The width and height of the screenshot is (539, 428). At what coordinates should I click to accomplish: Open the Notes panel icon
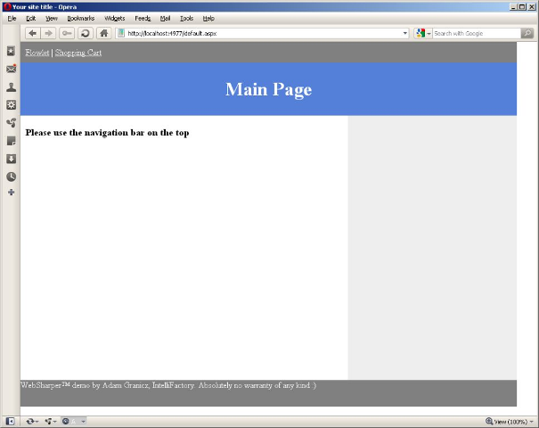click(11, 141)
